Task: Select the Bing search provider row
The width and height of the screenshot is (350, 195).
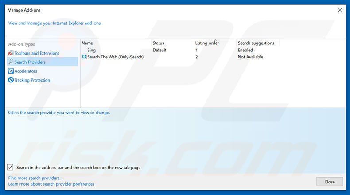Action: coord(91,50)
